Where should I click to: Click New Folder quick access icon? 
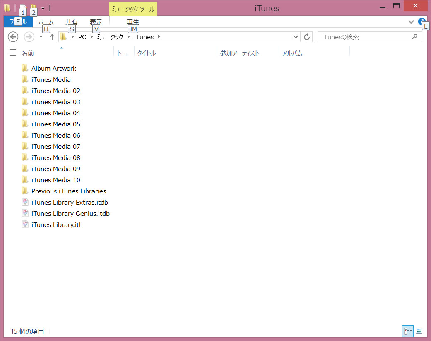[33, 8]
